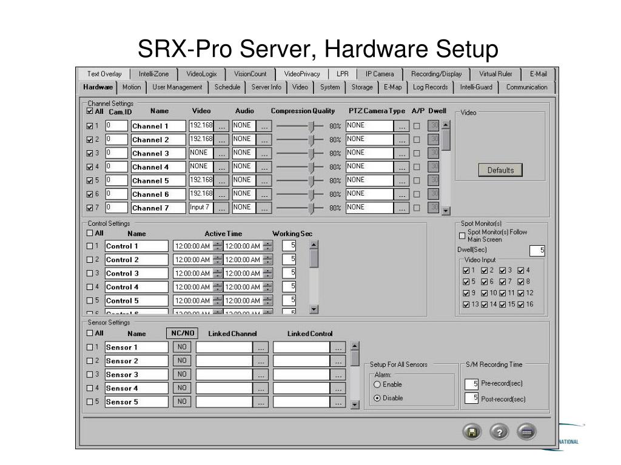This screenshot has height=465, width=621.
Task: Click the Defaults button
Action: point(500,170)
